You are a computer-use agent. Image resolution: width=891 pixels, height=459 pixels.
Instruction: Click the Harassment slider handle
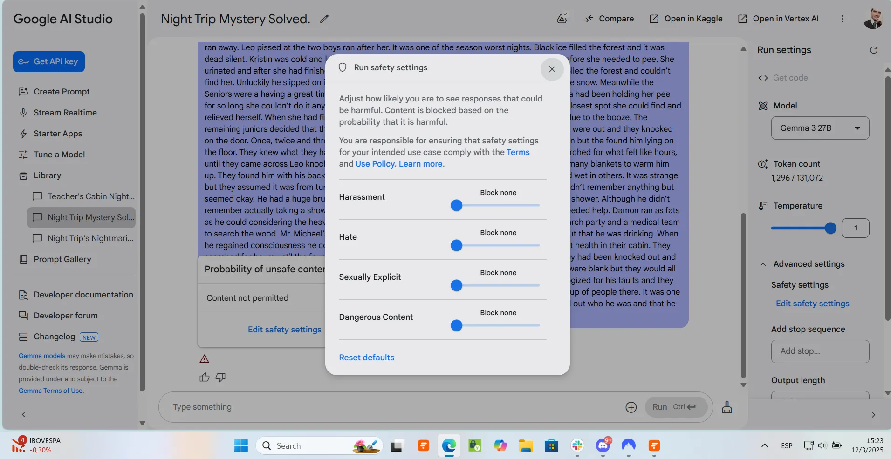pos(456,205)
